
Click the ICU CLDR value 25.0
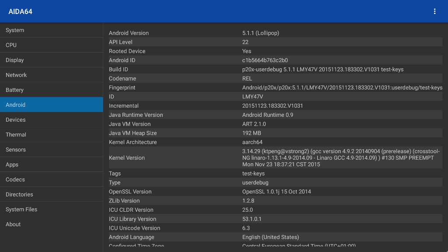click(x=248, y=210)
